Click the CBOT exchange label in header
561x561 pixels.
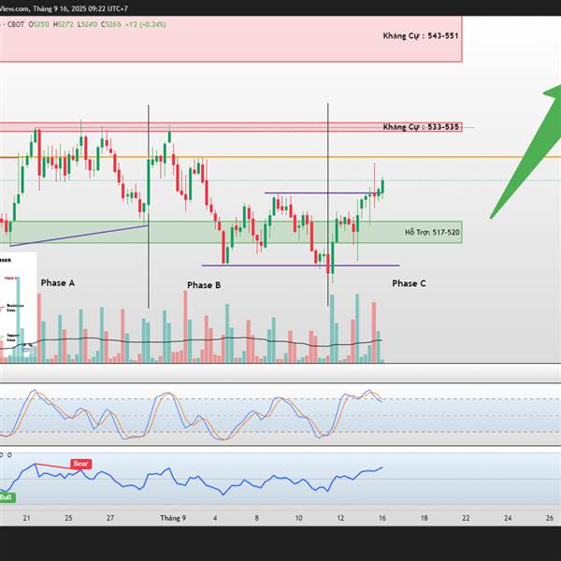16,24
